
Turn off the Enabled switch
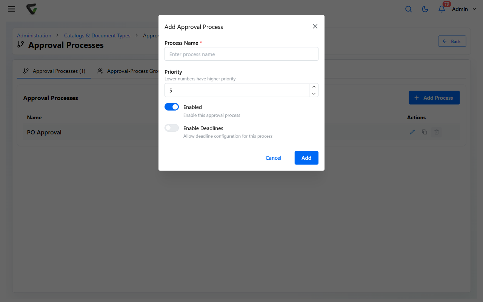click(172, 107)
